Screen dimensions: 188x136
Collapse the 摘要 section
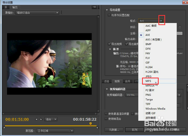click(x=110, y=49)
